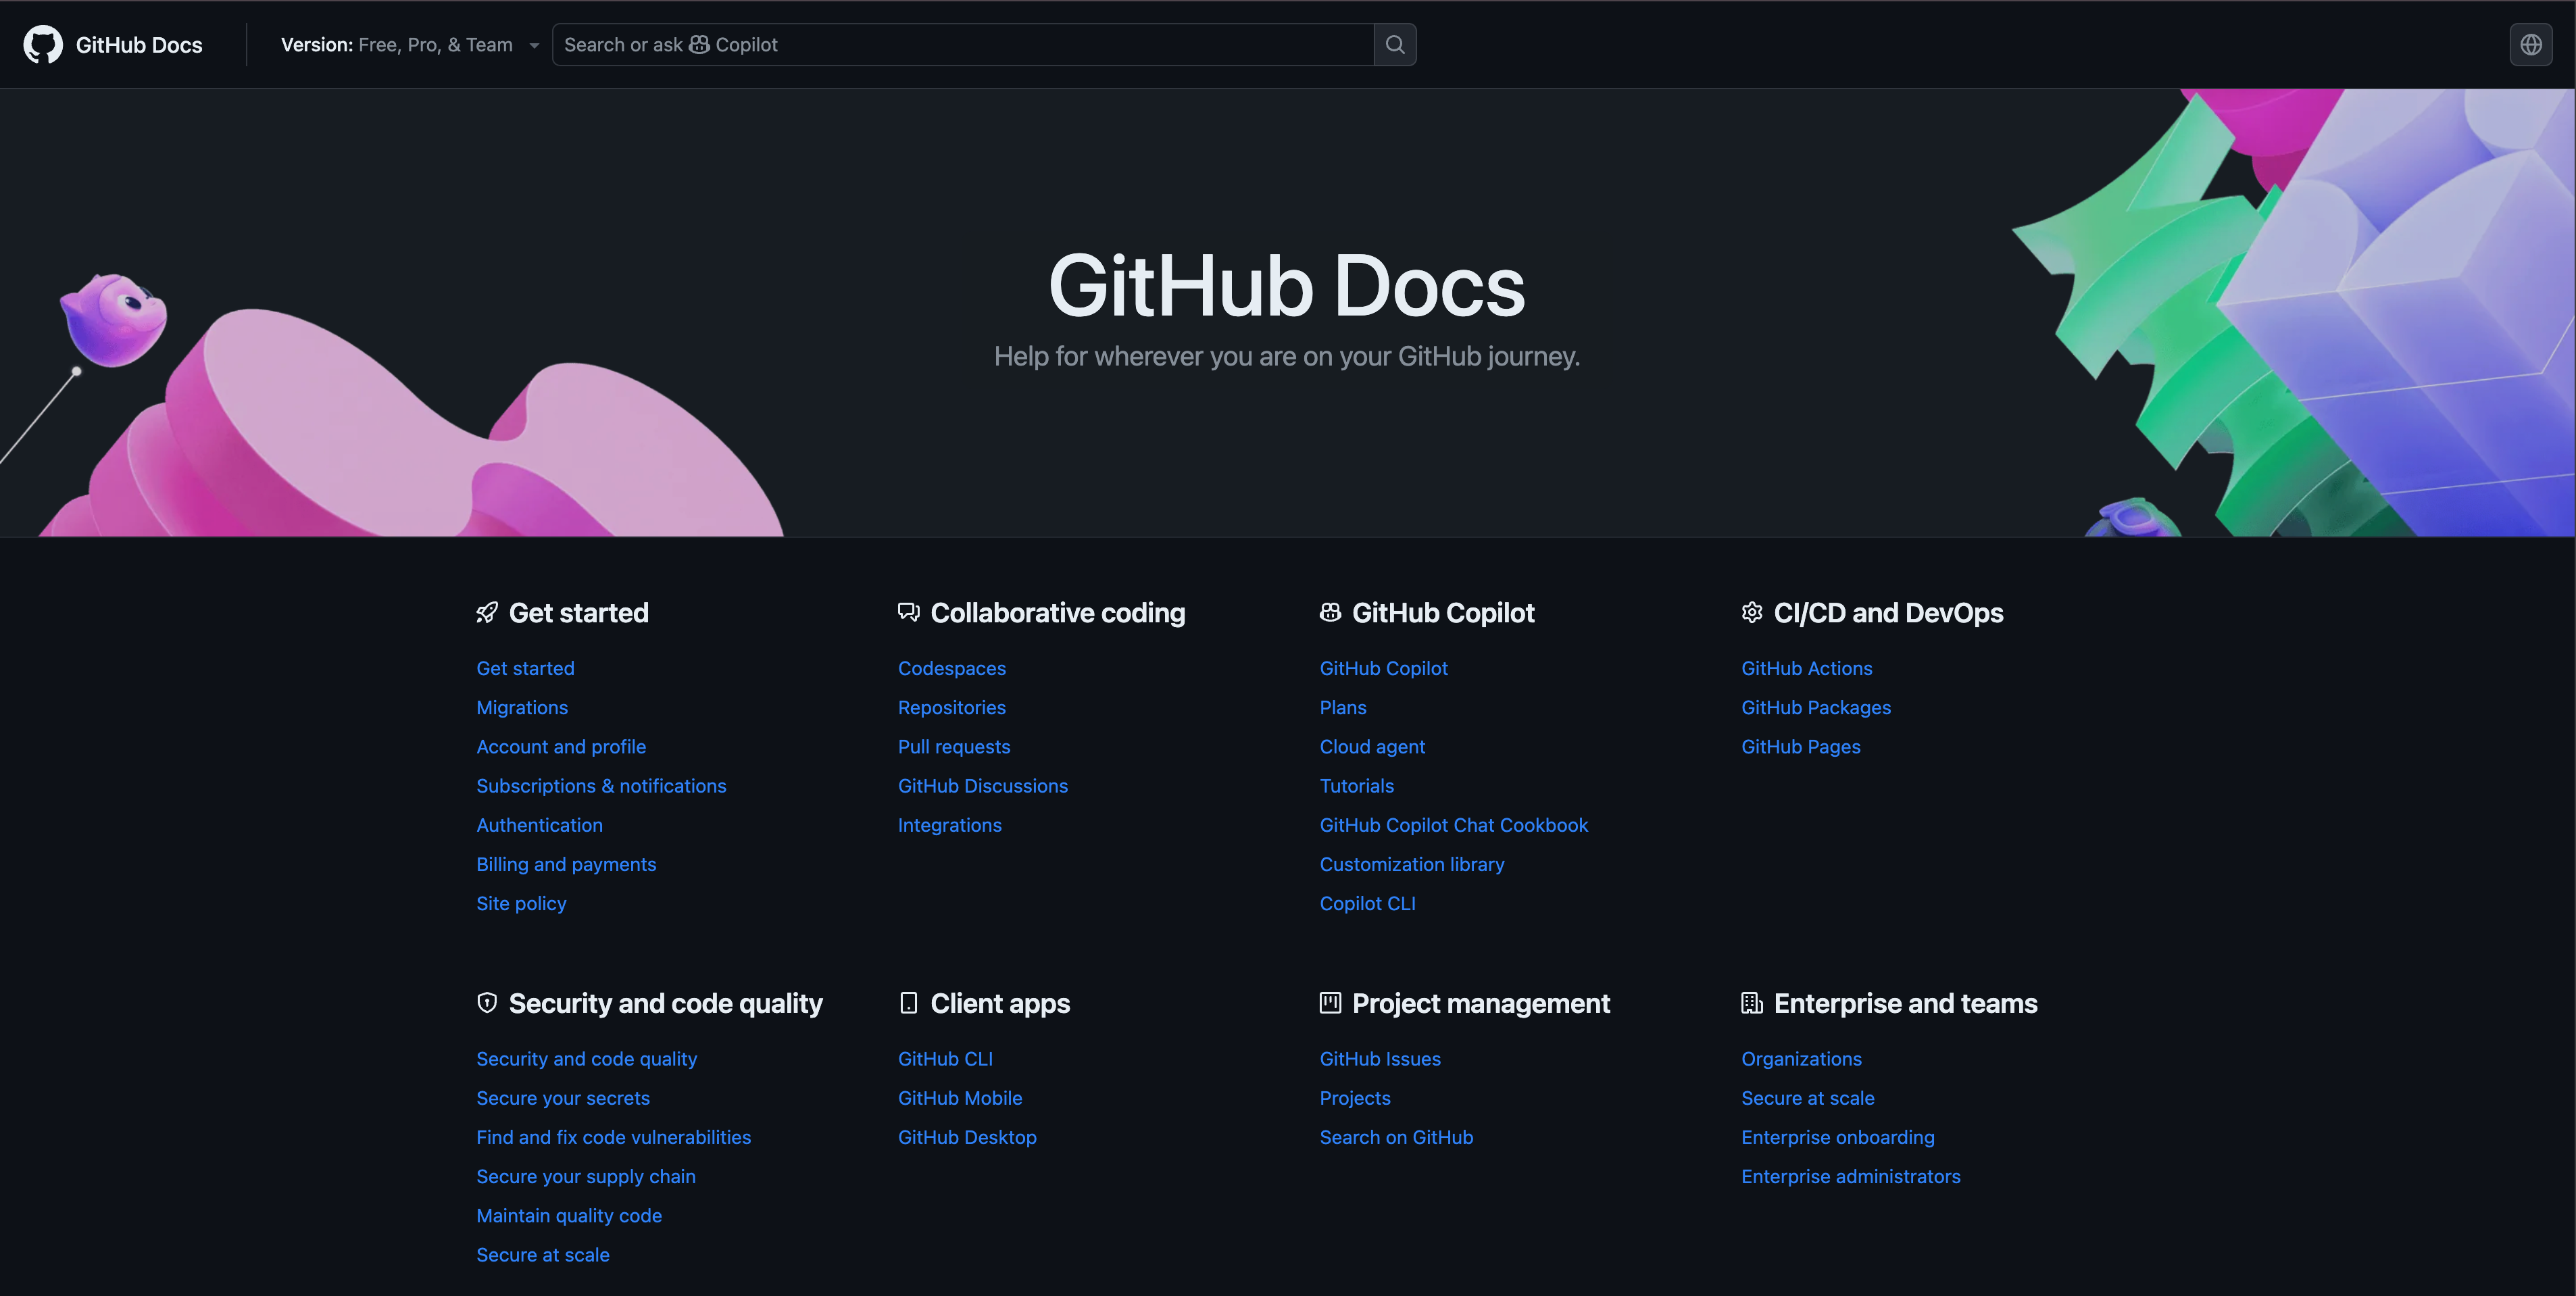Click the Project management heading
Screen dimensions: 2576x1296
click(1481, 1003)
